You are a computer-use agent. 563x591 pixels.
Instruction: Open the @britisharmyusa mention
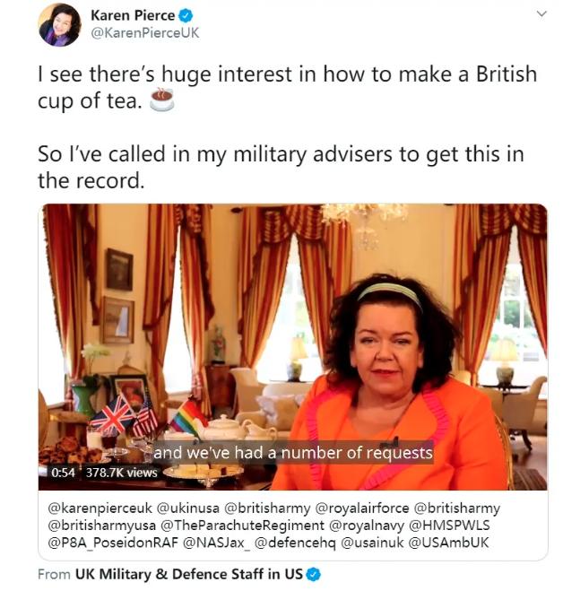pyautogui.click(x=101, y=525)
